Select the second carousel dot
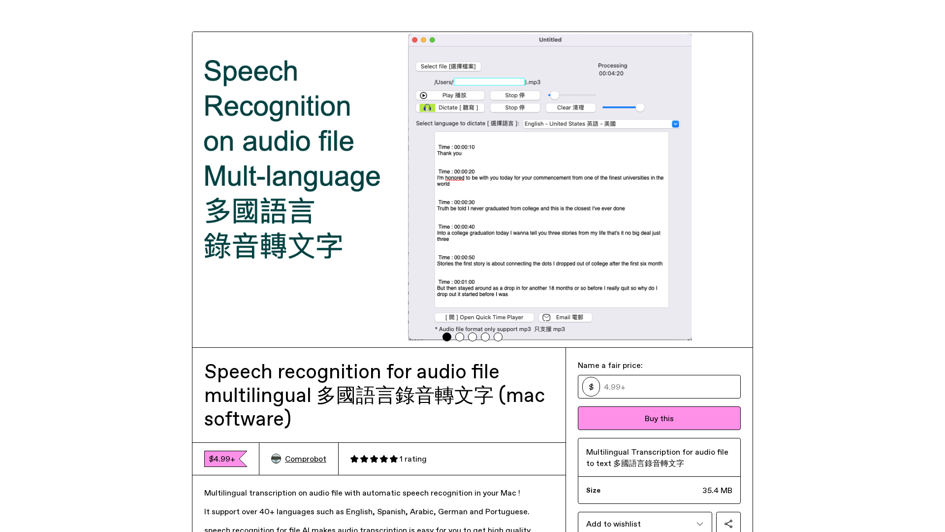The width and height of the screenshot is (945, 532). [x=460, y=337]
